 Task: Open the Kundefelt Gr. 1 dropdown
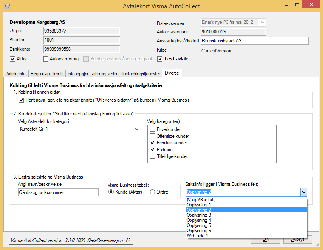tap(137, 129)
